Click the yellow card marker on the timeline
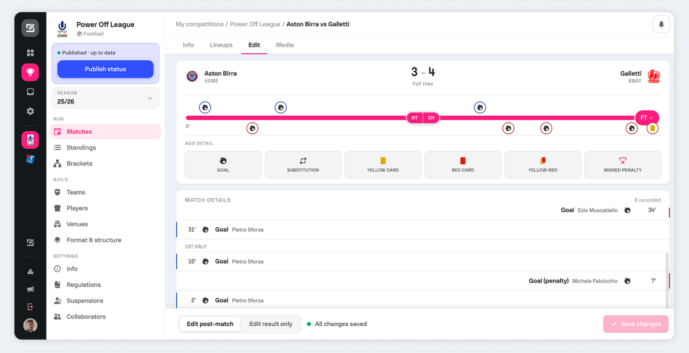Screen dimensions: 689x353 pos(652,129)
